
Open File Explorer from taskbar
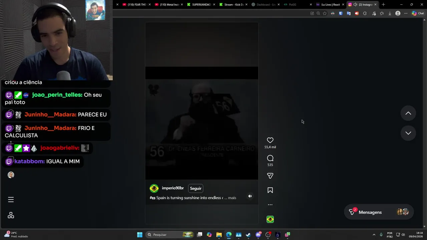click(x=219, y=235)
